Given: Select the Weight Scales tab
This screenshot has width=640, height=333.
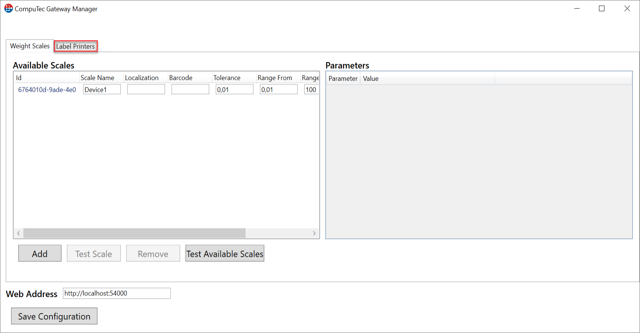Looking at the screenshot, I should (x=30, y=46).
